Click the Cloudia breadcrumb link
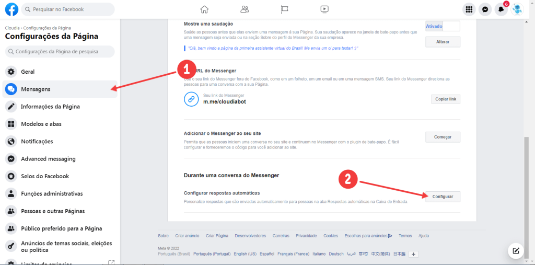 click(13, 28)
